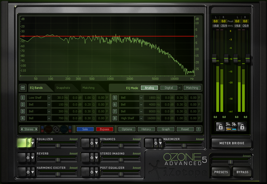267x184 pixels.
Task: Click the left arrow beside Stereo
Action: 22,129
